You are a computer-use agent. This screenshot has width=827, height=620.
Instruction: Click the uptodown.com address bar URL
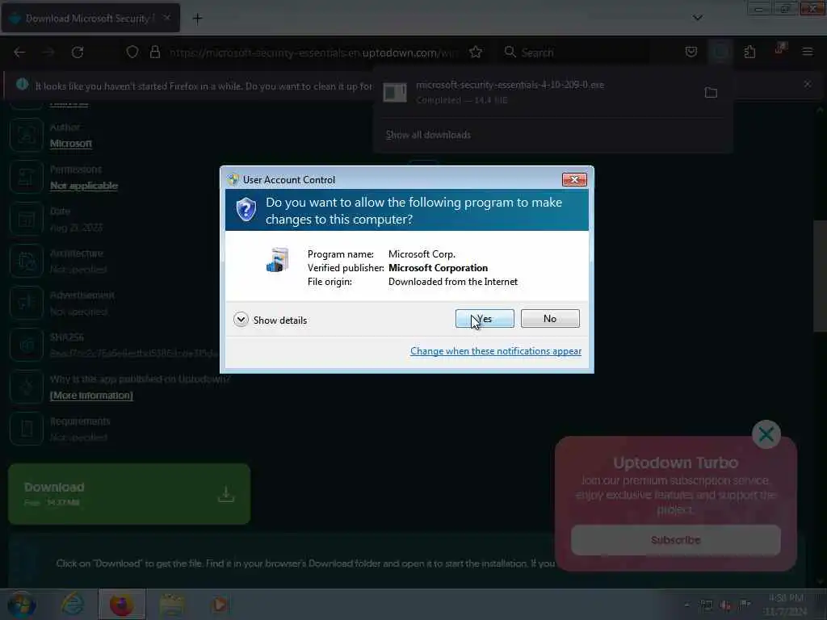coord(314,52)
